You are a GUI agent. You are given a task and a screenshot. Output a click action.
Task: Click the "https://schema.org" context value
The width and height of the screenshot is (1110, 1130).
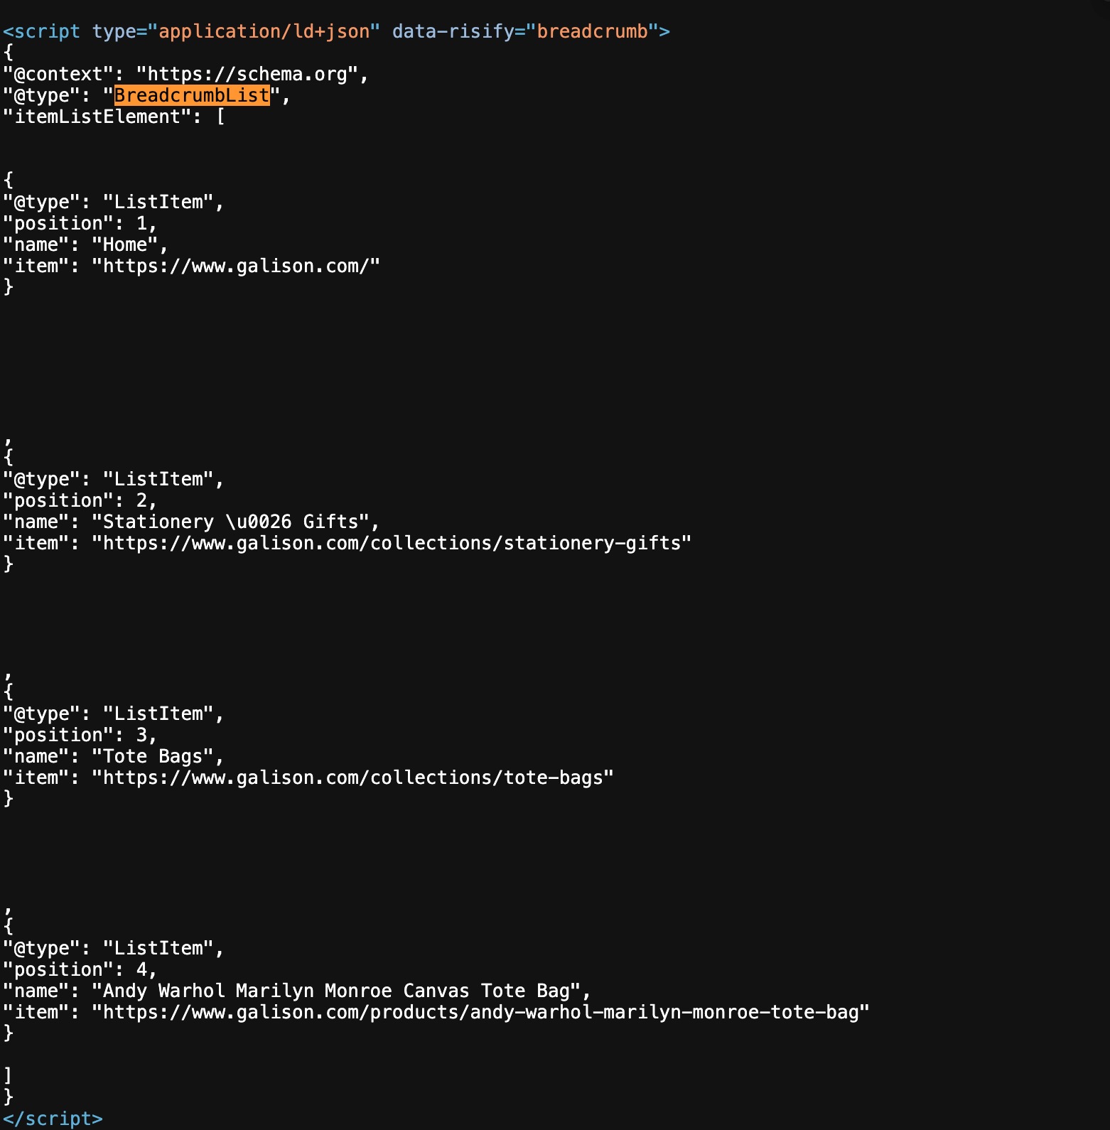click(x=247, y=74)
